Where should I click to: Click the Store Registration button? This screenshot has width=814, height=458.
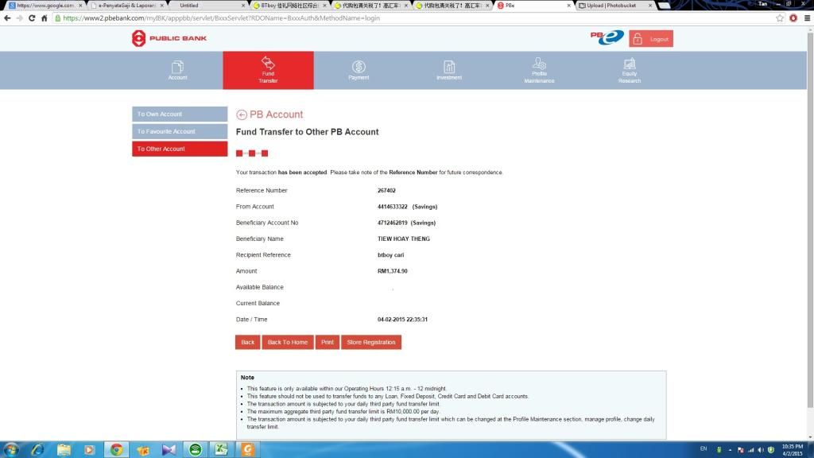tap(370, 342)
